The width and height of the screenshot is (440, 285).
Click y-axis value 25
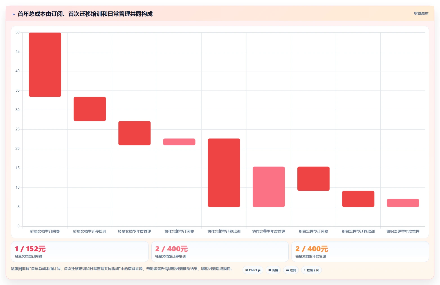[x=17, y=129]
